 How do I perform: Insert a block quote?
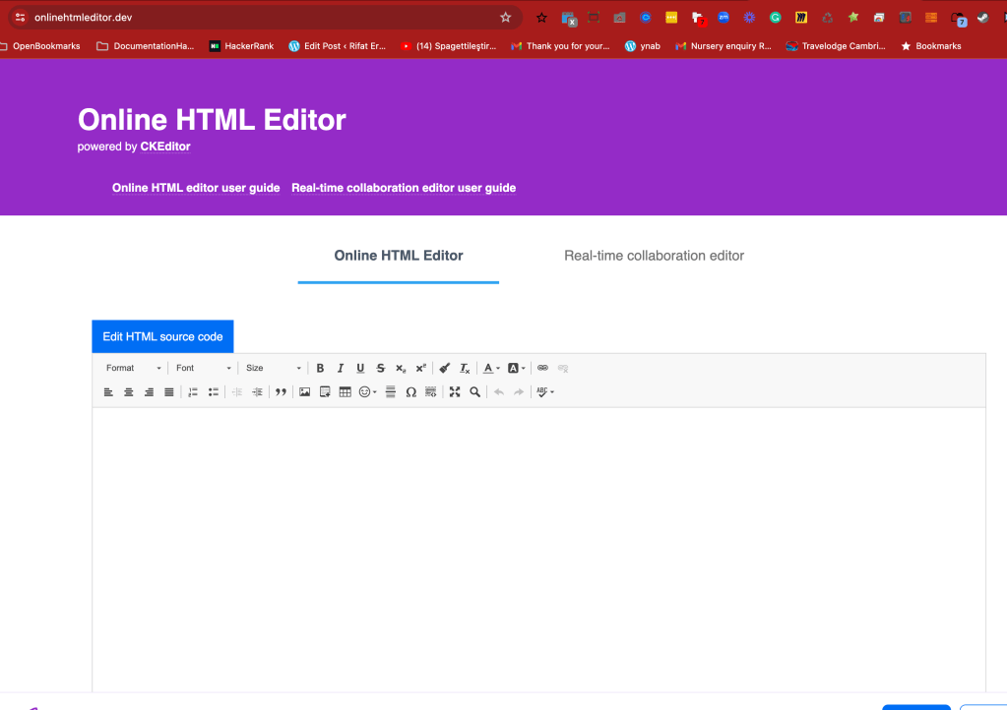(x=281, y=392)
